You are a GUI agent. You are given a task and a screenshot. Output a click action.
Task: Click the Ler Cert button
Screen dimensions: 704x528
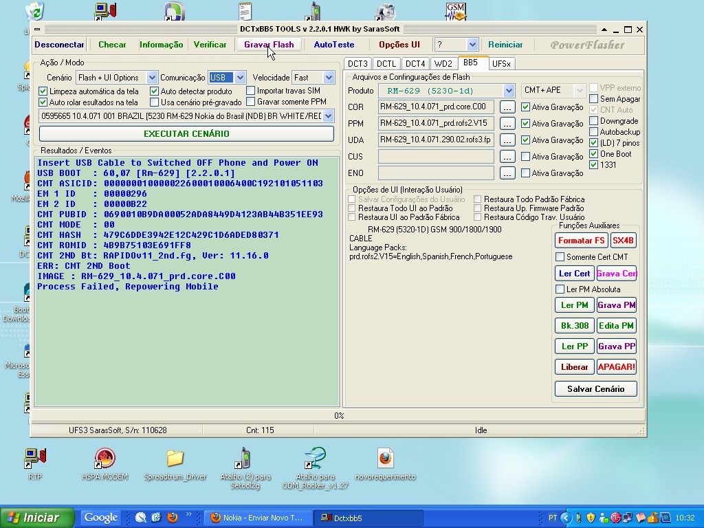575,274
